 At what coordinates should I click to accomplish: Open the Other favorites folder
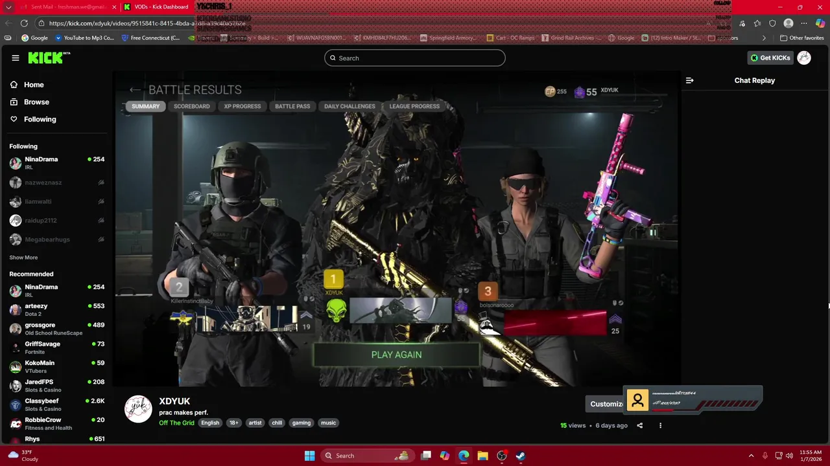pos(802,38)
